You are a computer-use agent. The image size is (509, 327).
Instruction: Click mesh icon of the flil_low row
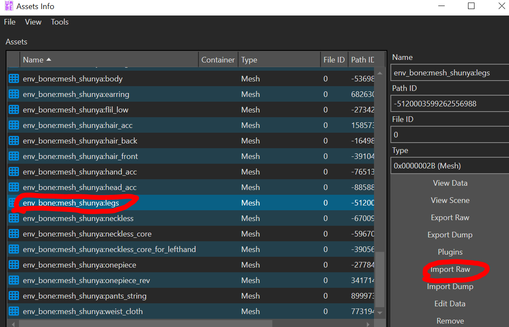coord(14,109)
